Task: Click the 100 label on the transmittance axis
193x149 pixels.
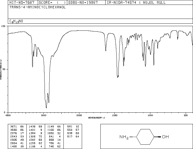Action: [x=3, y=26]
